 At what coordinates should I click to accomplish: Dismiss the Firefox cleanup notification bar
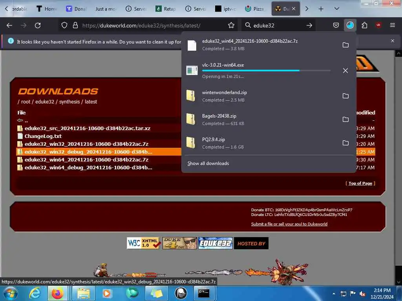pyautogui.click(x=393, y=41)
